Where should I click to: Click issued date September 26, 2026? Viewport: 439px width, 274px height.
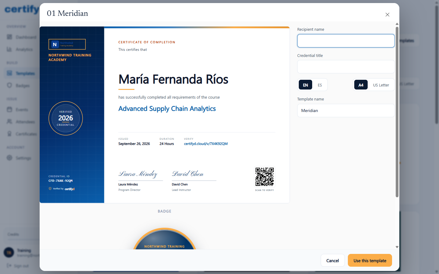point(134,144)
